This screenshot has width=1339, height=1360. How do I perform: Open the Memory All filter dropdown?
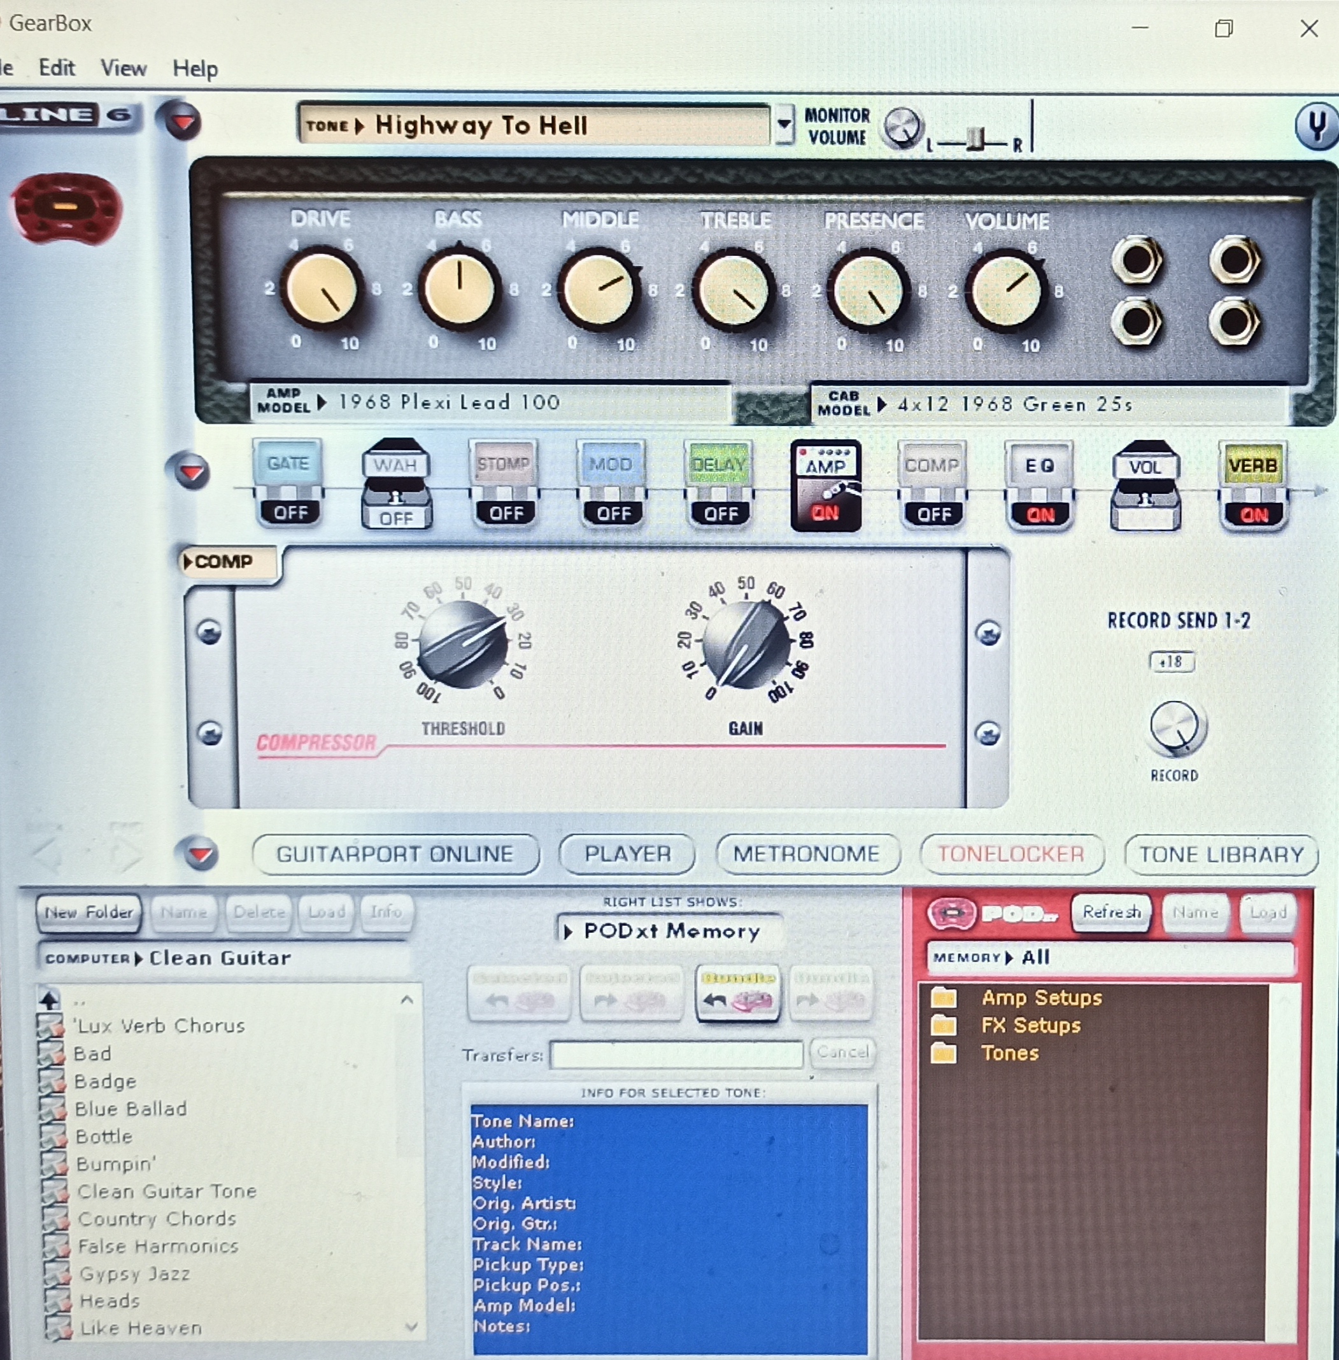click(x=1111, y=957)
